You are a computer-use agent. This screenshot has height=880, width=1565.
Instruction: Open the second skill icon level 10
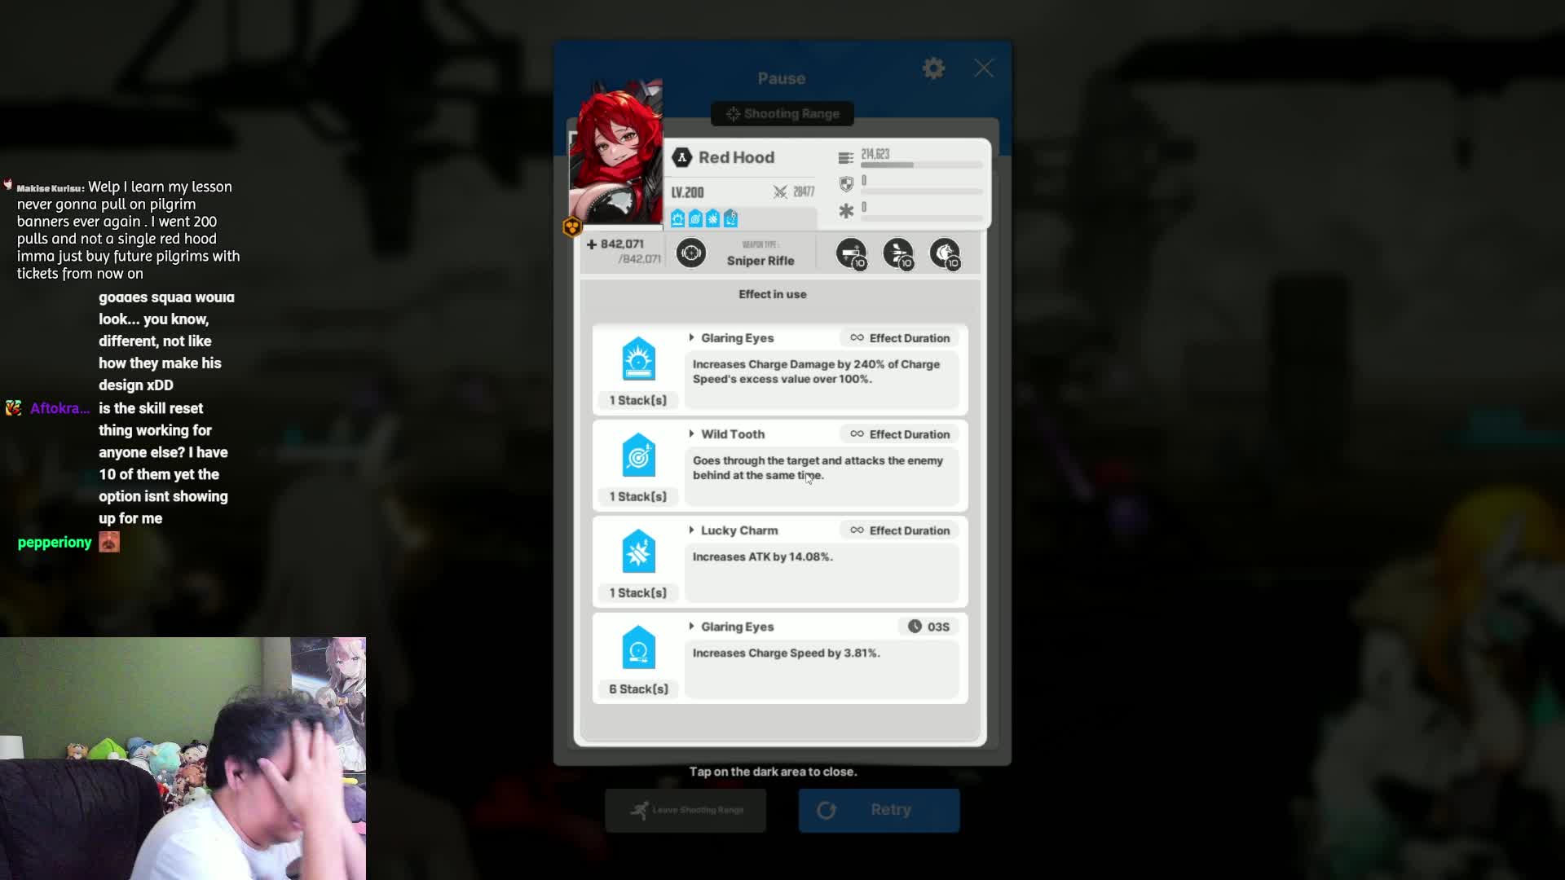coord(898,253)
